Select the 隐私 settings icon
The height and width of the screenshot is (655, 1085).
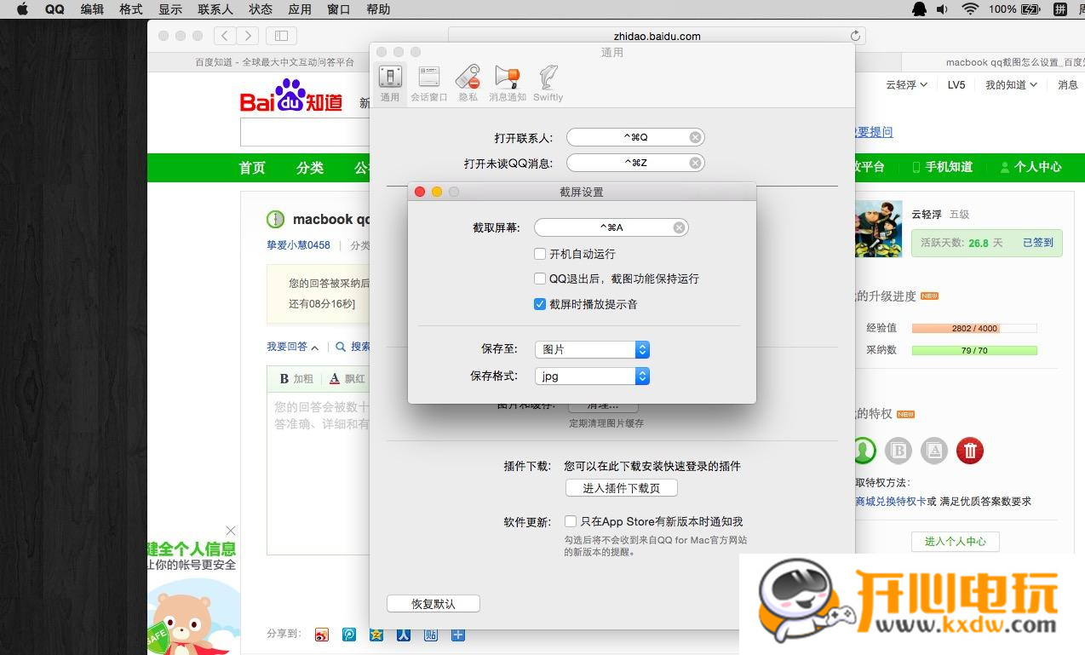tap(468, 81)
